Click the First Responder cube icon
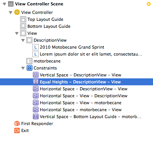 tap(17, 124)
